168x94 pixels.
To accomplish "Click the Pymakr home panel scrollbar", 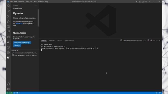I will [38, 18].
